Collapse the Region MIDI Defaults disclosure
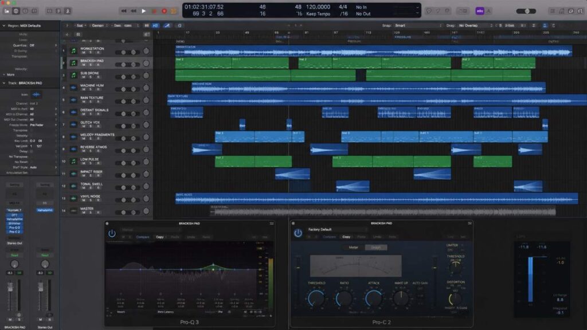 pyautogui.click(x=4, y=25)
